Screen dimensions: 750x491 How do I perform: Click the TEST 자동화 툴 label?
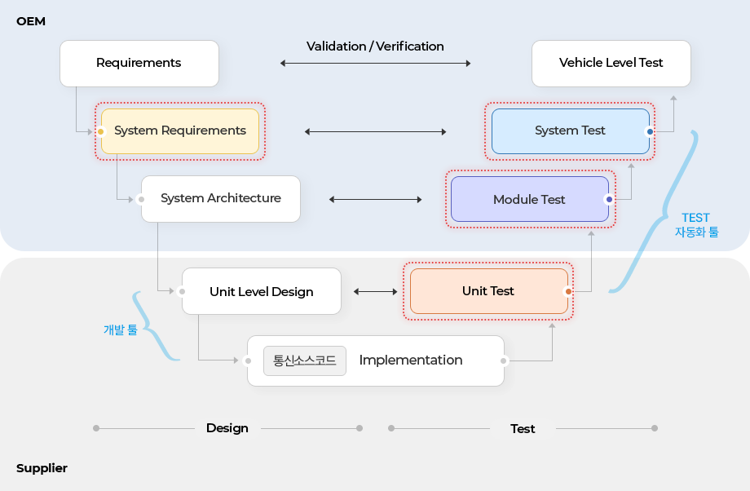696,225
